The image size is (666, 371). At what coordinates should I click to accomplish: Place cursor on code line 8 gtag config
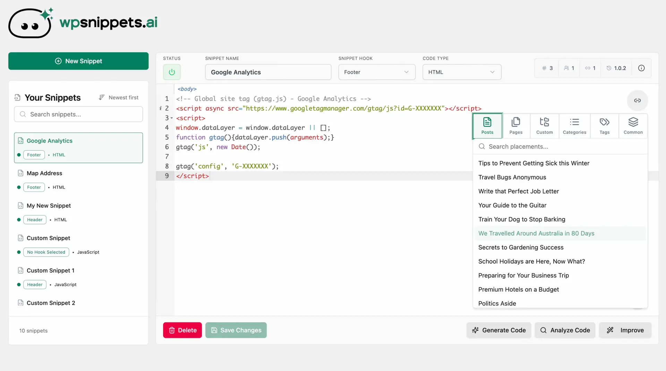[227, 166]
